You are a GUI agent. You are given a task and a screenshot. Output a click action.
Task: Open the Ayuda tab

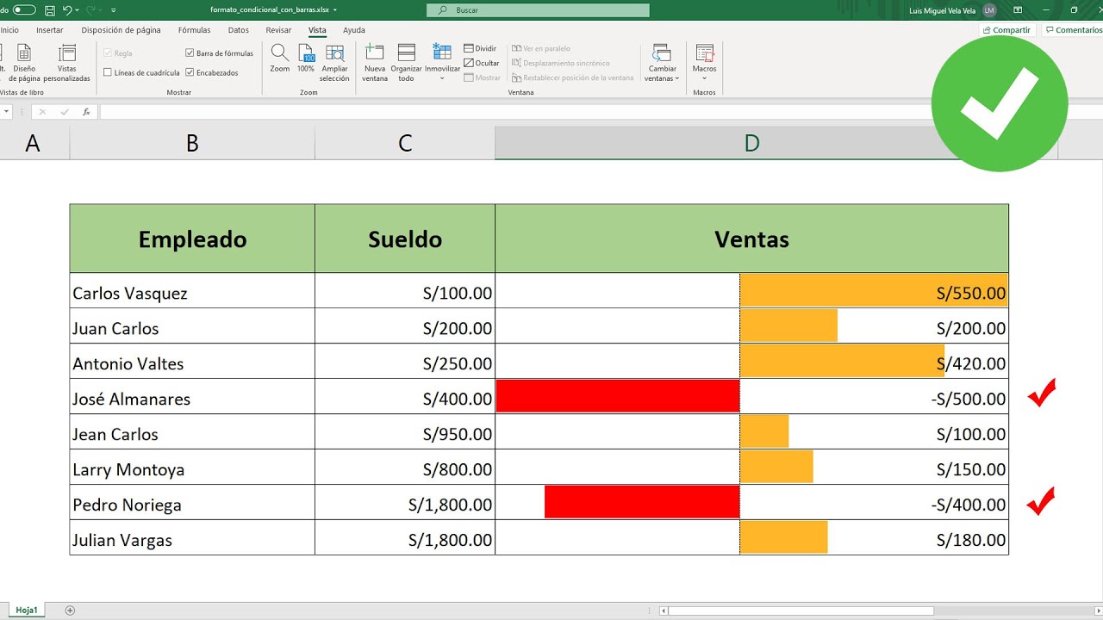[354, 30]
